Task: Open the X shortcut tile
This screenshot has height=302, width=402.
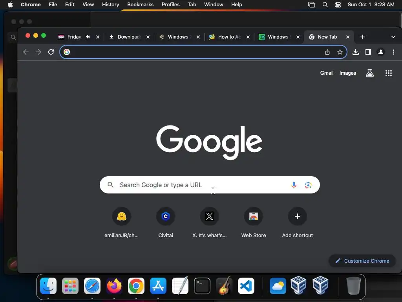Action: [x=210, y=223]
